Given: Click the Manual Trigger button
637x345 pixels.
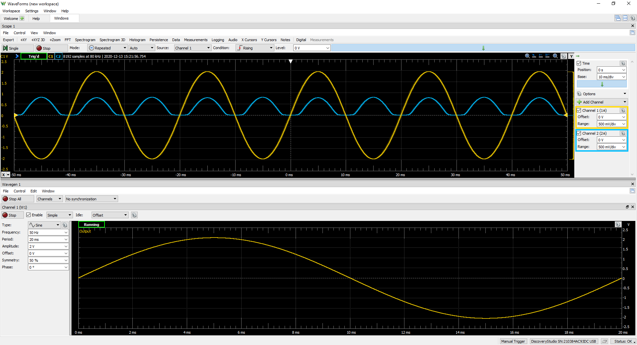Looking at the screenshot, I should pyautogui.click(x=513, y=341).
